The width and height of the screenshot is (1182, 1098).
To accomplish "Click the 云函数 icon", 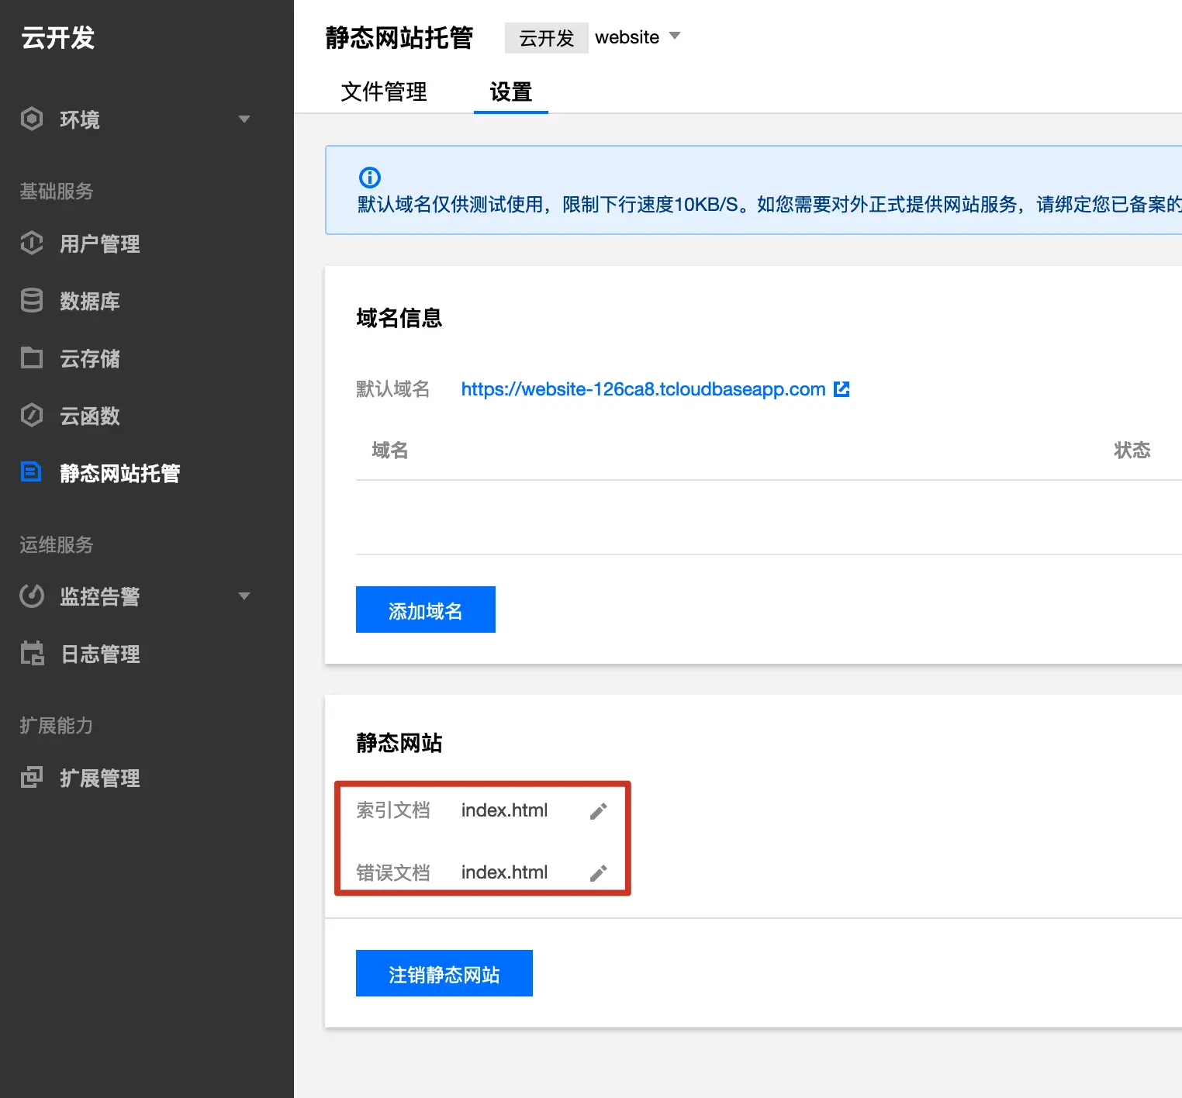I will [x=32, y=415].
